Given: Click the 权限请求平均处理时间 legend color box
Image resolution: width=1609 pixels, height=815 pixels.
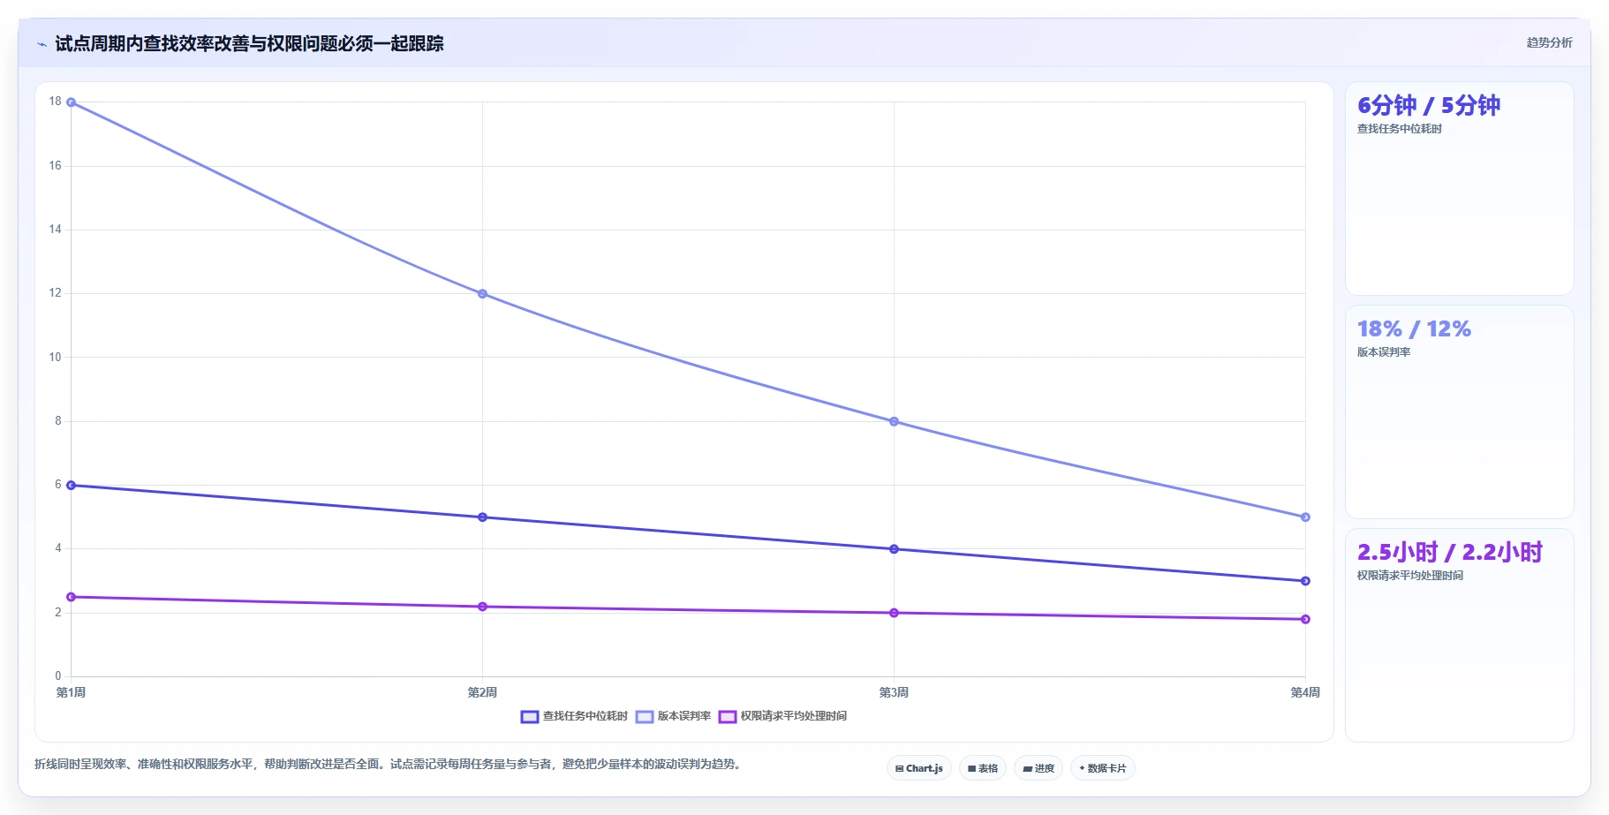Looking at the screenshot, I should [x=728, y=717].
